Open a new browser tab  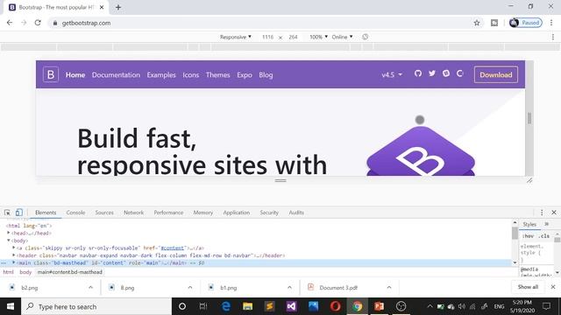coord(118,7)
